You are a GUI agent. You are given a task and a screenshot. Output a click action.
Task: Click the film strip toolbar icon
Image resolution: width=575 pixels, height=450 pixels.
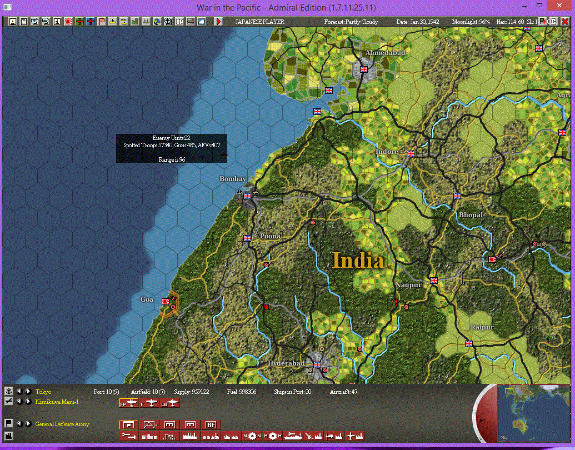coord(191,22)
